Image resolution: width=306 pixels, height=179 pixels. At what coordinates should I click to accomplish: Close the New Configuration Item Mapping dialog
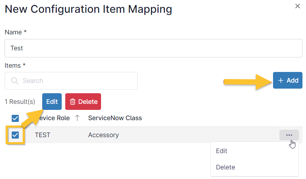[x=298, y=6]
